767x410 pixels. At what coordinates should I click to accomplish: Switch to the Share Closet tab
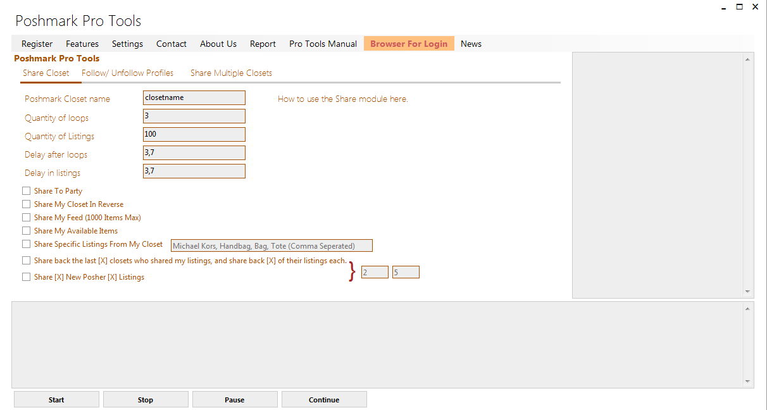pos(46,73)
